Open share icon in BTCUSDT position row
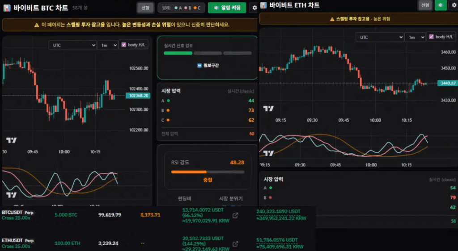 point(236,216)
